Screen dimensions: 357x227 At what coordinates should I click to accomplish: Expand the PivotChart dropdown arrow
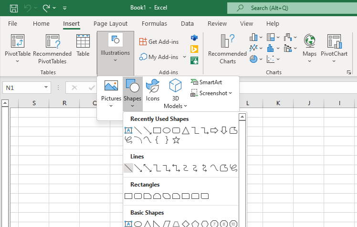(334, 61)
